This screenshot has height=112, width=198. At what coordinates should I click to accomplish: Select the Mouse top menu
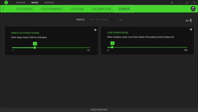(x=35, y=2)
